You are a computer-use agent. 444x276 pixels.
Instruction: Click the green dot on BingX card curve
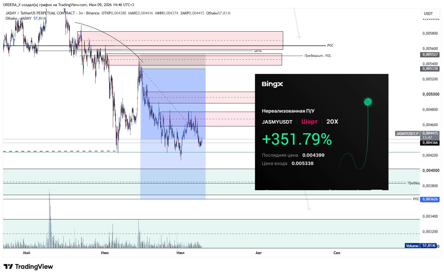368,102
